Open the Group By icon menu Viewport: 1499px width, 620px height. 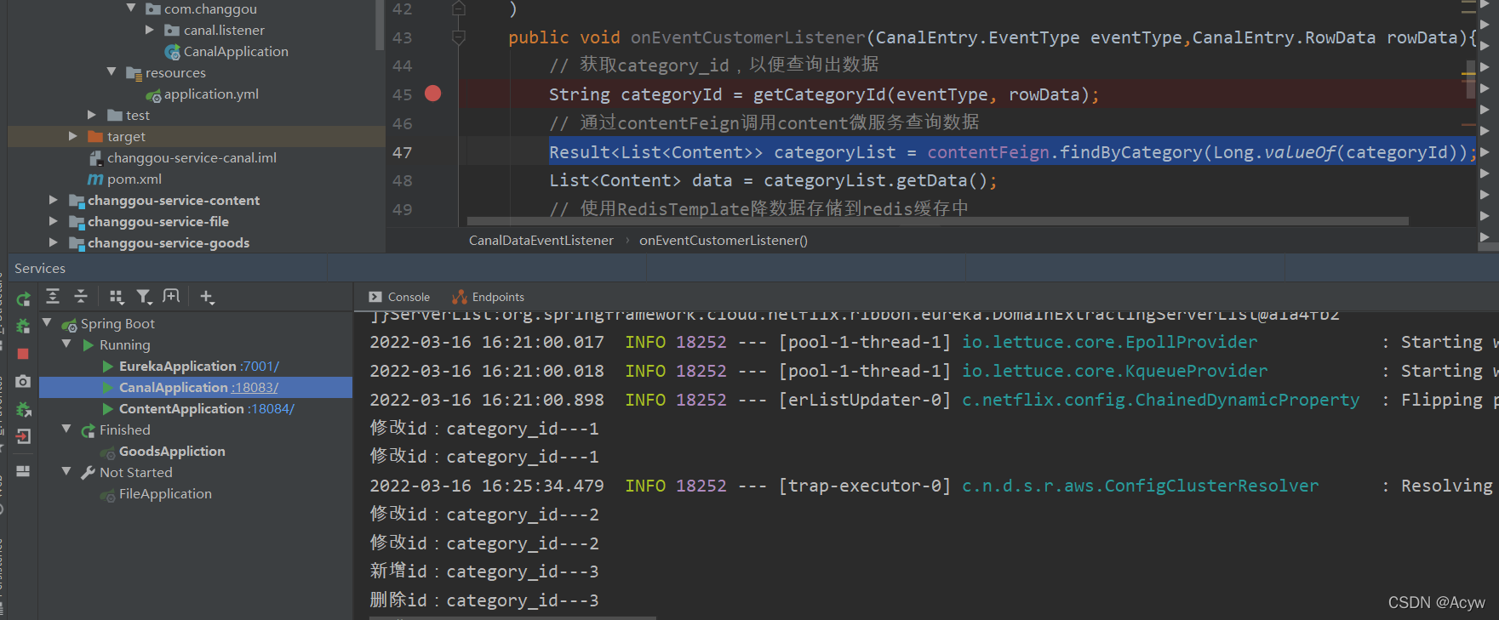(x=117, y=296)
